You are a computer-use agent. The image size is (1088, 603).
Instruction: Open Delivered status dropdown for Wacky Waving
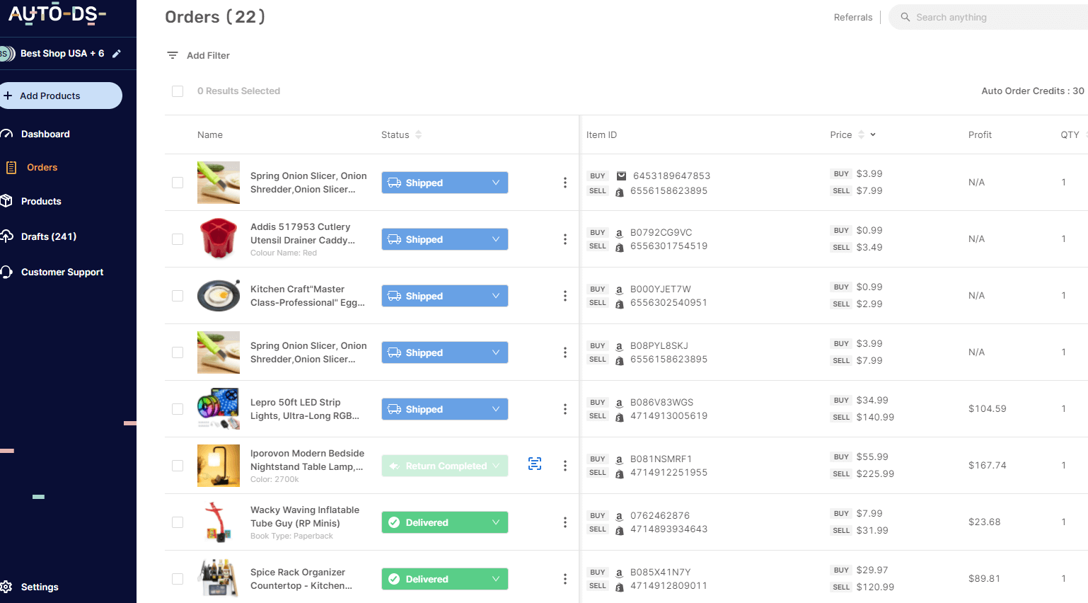click(445, 522)
